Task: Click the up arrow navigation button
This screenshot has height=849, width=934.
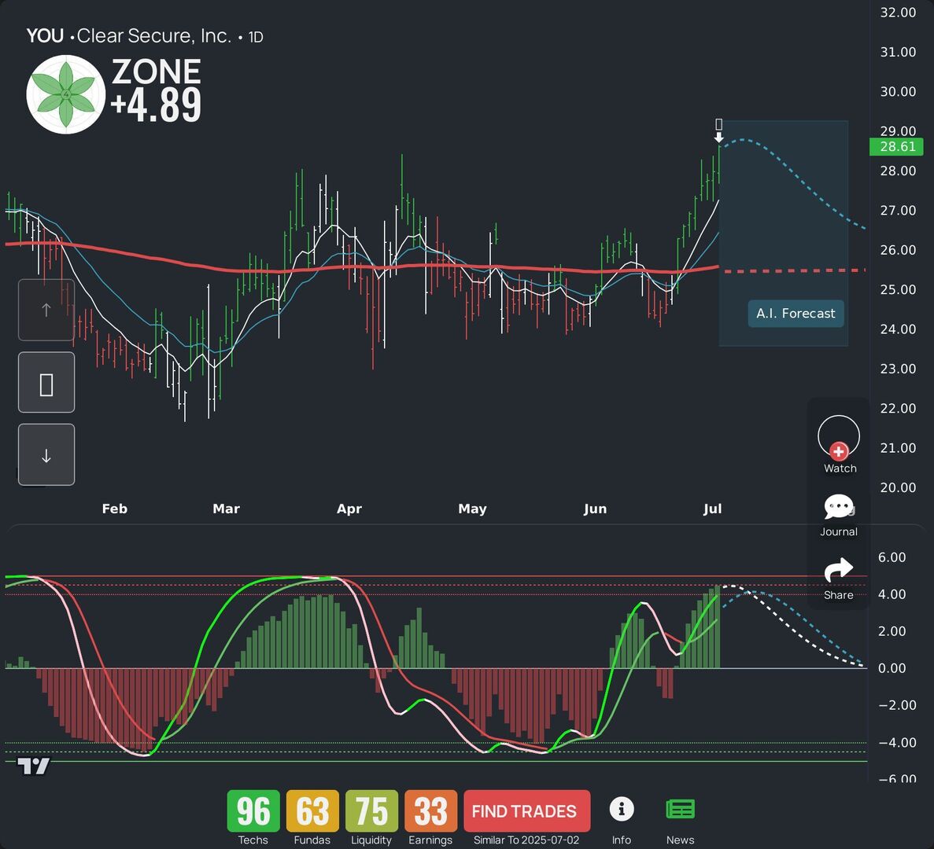Action: (x=46, y=310)
